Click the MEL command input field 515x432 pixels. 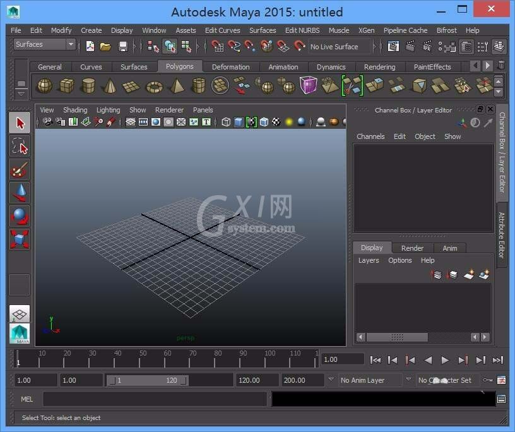coord(155,399)
